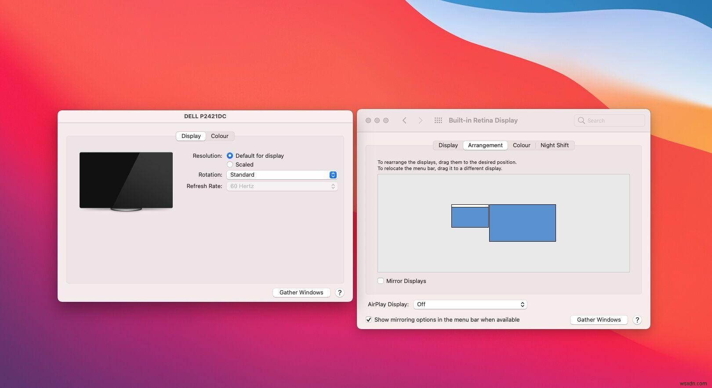Viewport: 712px width, 388px height.
Task: Click the DELL monitor preview image
Action: (x=126, y=181)
